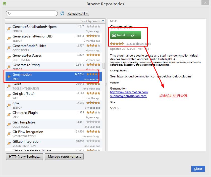211x177 pixels.
Task: Click star rating of GenerateSerialVersionUID
Action: click(x=93, y=36)
